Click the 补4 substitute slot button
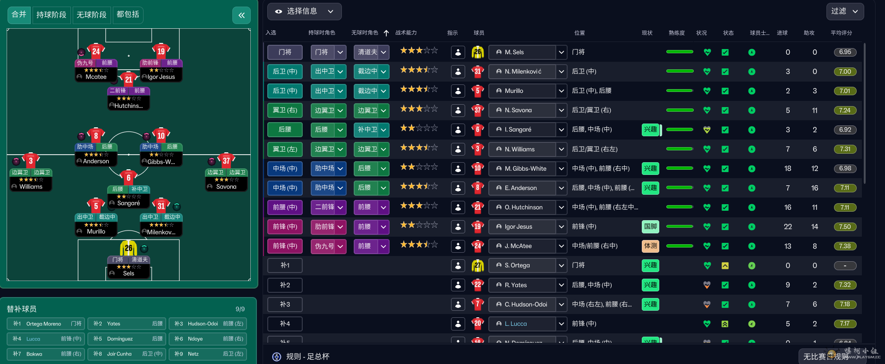Image resolution: width=885 pixels, height=364 pixels. (x=285, y=324)
